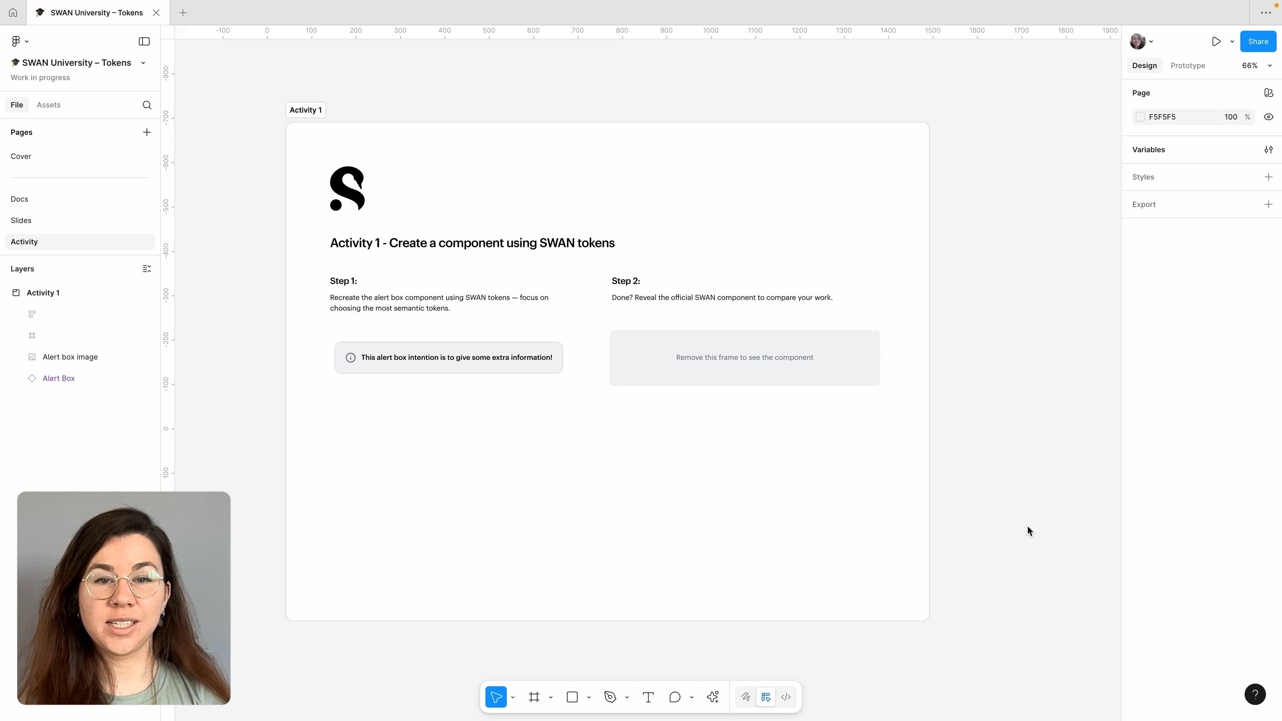Select the unnamed frame layer icon
The image size is (1282, 721).
(32, 335)
